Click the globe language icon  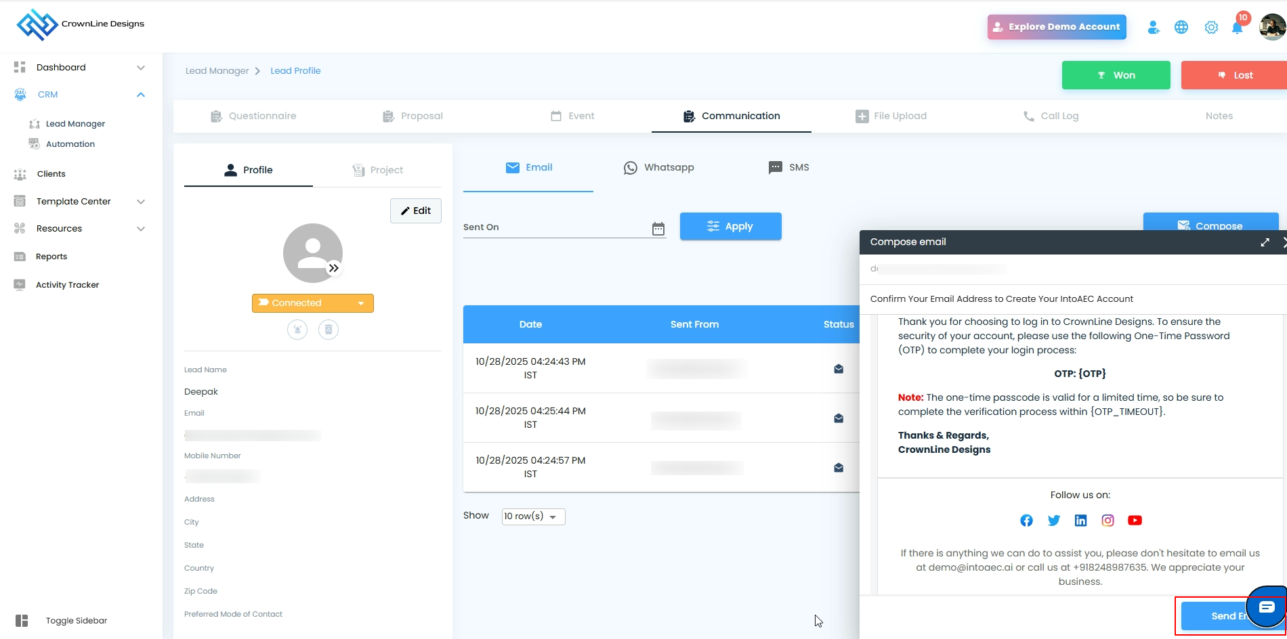pos(1181,27)
